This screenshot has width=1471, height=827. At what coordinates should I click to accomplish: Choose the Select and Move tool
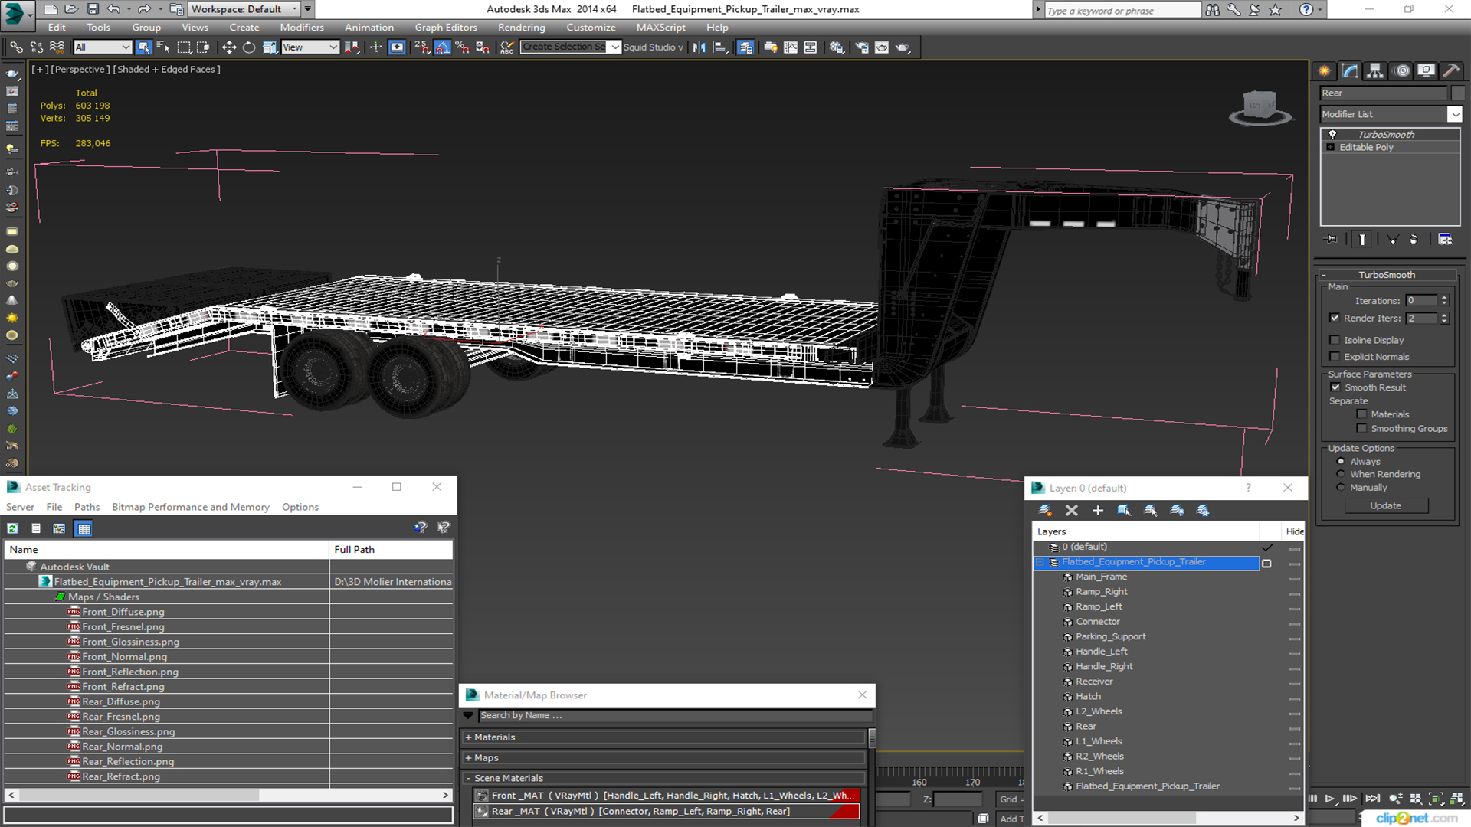pyautogui.click(x=228, y=47)
